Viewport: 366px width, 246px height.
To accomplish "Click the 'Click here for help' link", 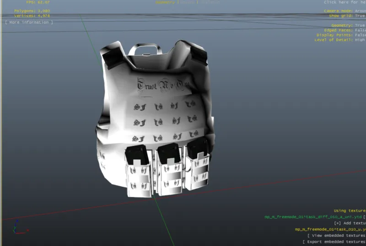I will [345, 2].
